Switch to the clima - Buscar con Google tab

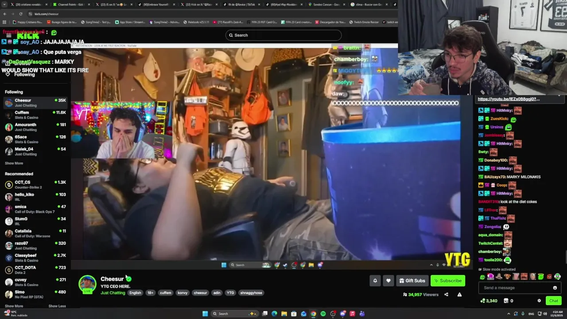(x=369, y=4)
